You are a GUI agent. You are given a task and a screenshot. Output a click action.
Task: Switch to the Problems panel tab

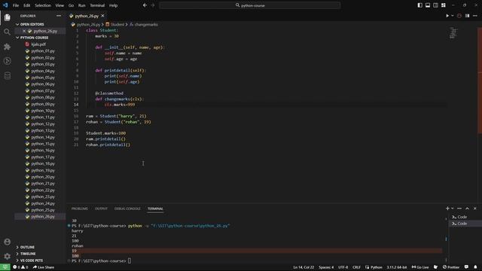coord(80,209)
